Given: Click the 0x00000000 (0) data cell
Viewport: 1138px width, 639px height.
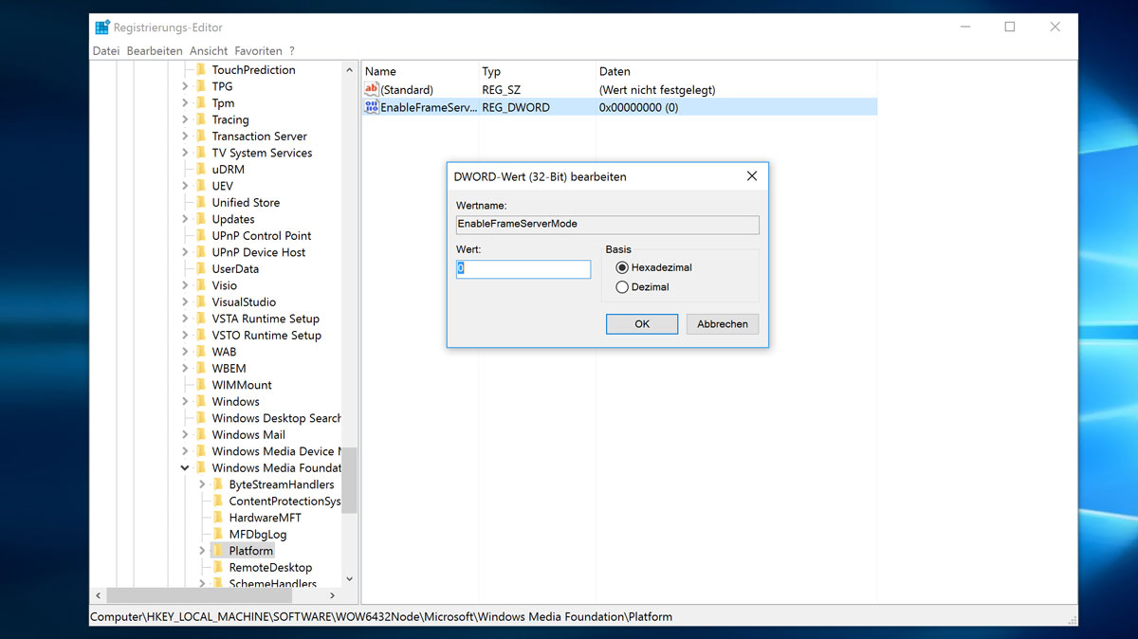Looking at the screenshot, I should click(638, 107).
